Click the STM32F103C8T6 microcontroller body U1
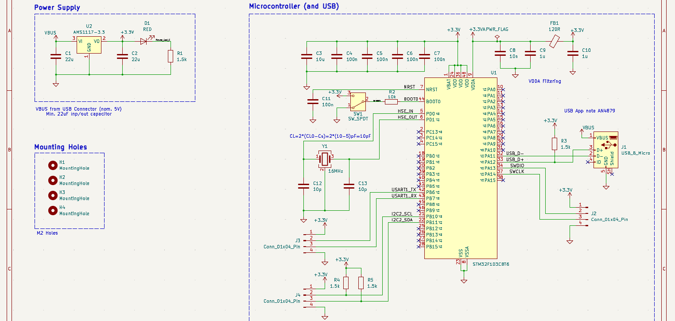 pos(461,169)
